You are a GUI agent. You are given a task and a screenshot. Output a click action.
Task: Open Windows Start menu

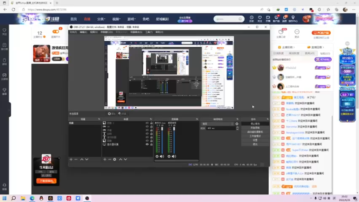tap(4, 198)
